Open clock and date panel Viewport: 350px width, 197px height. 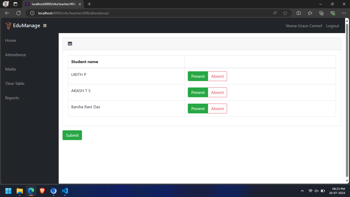(x=337, y=191)
